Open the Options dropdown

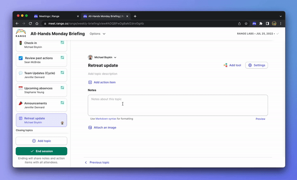pyautogui.click(x=97, y=34)
